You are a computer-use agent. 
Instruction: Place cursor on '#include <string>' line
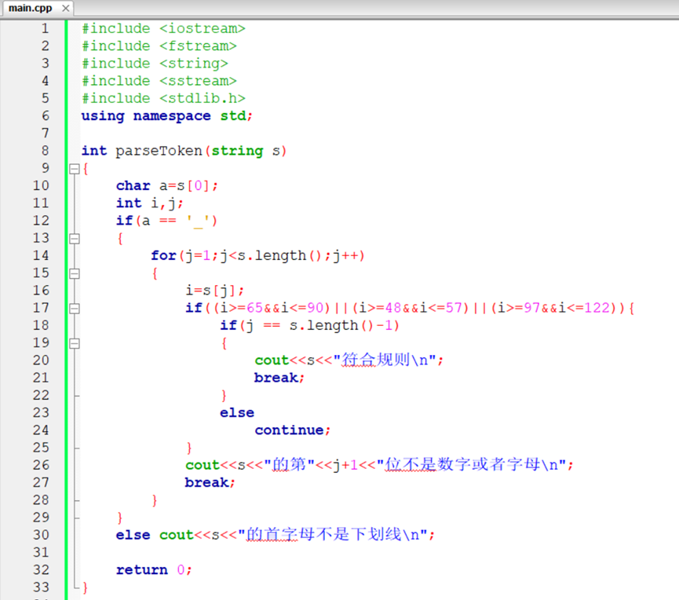point(155,64)
